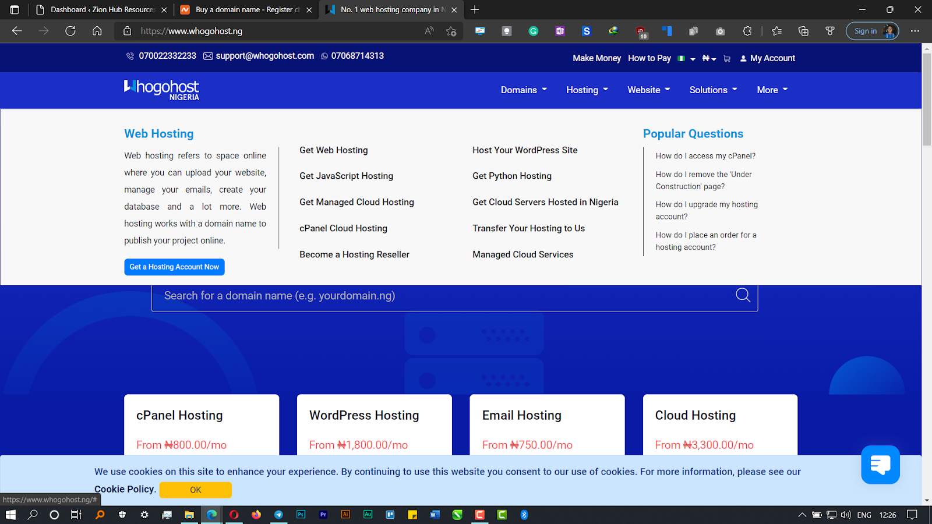This screenshot has width=932, height=524.
Task: Expand the Hosting dropdown menu
Action: (x=587, y=90)
